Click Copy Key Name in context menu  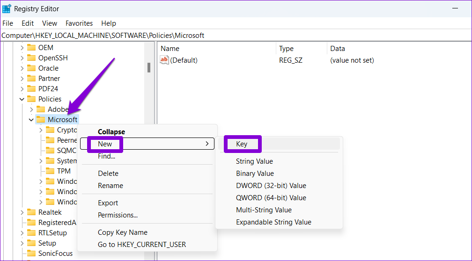point(122,232)
